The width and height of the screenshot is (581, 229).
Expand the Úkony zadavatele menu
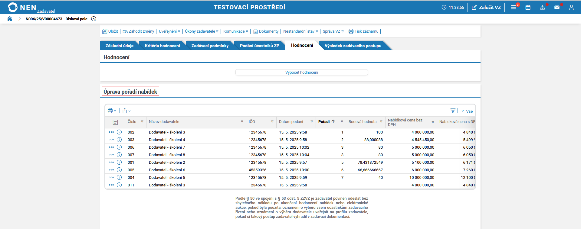click(202, 31)
